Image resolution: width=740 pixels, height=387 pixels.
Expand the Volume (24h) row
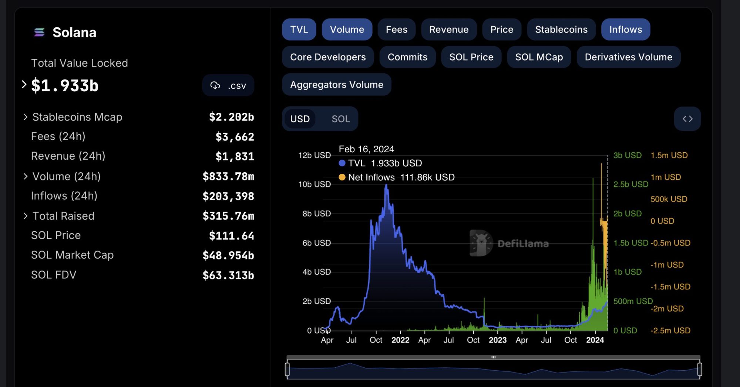tap(26, 176)
